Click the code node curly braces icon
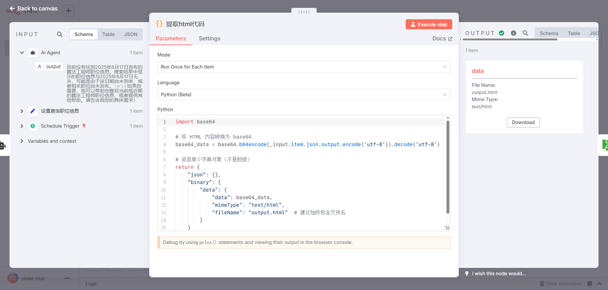 pyautogui.click(x=160, y=24)
